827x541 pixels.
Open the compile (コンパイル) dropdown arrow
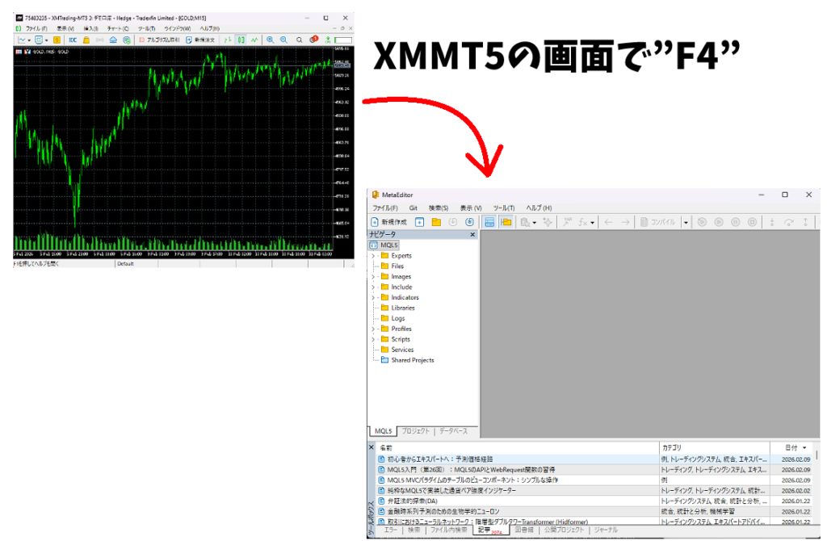[x=686, y=222]
